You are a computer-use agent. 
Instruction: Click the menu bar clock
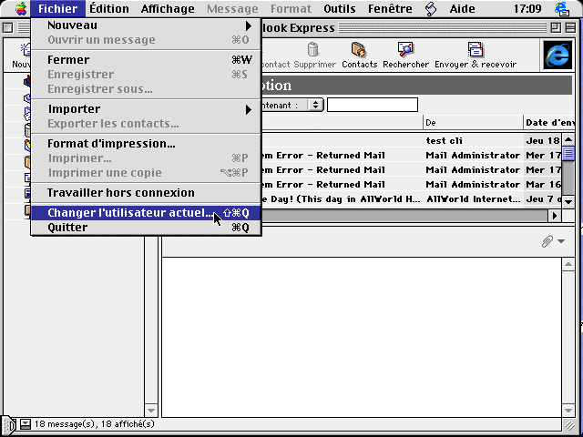coord(527,8)
